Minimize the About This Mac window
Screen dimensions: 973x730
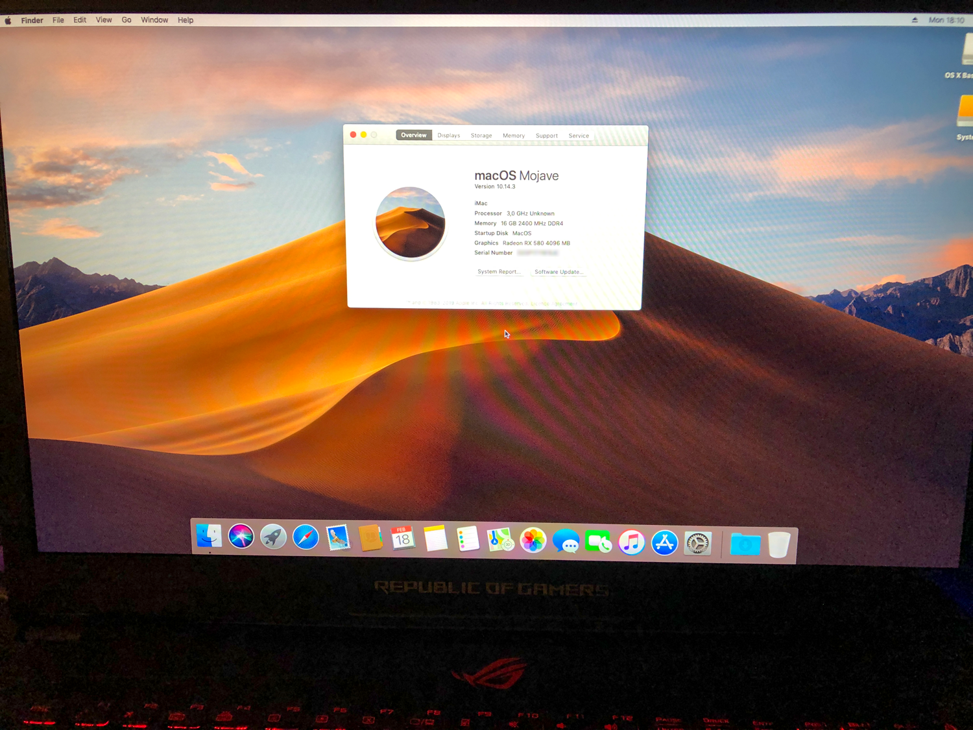click(364, 134)
